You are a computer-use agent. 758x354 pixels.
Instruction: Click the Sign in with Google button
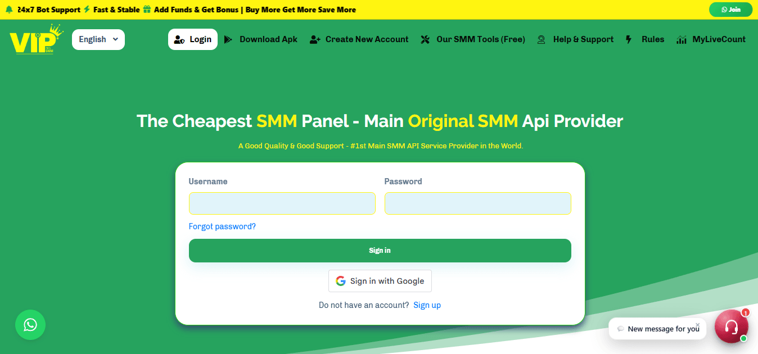(380, 281)
